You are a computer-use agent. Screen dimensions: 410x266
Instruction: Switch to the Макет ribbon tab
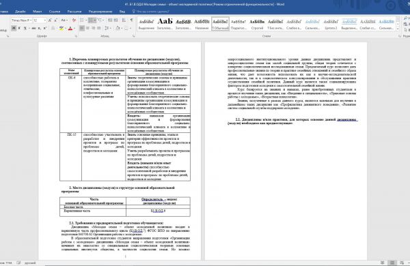37,12
